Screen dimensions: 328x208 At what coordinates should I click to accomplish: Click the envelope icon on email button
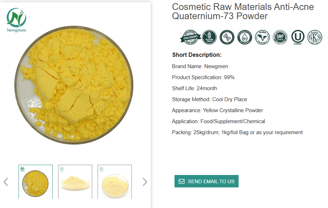pos(182,181)
